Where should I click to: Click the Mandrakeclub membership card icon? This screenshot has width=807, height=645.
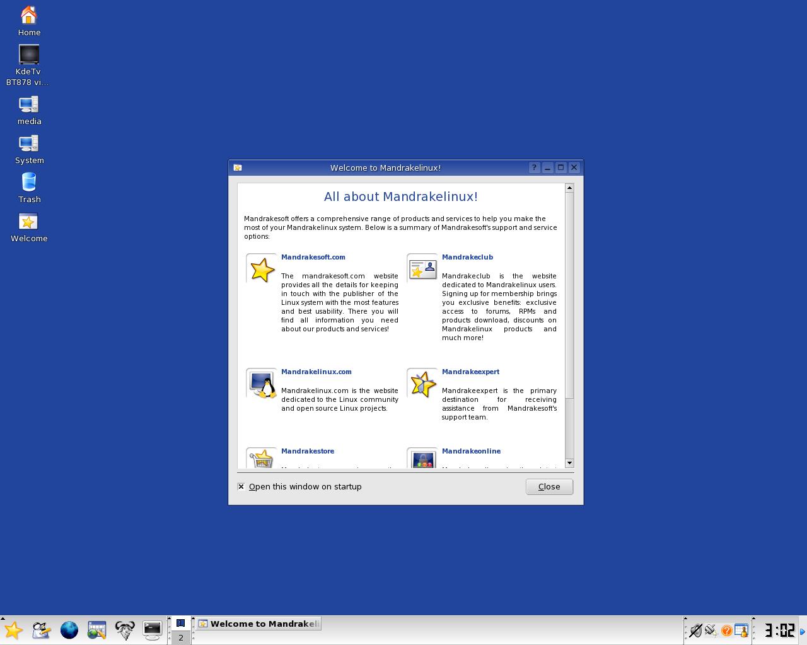point(422,270)
